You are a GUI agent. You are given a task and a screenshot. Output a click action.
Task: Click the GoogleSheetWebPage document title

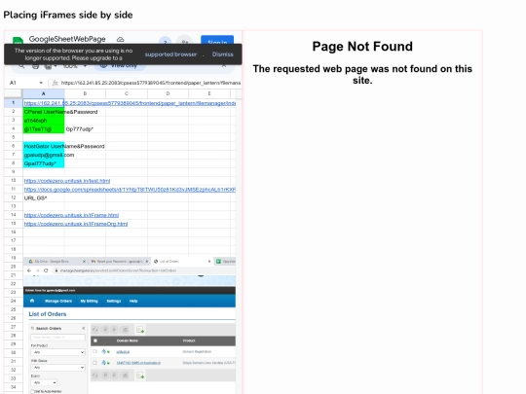pyautogui.click(x=67, y=39)
